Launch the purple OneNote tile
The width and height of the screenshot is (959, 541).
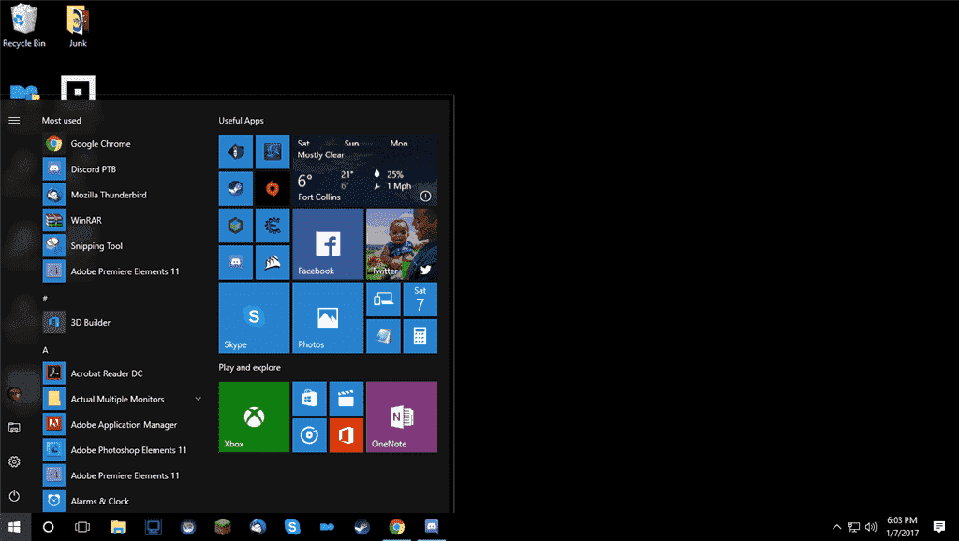point(401,417)
